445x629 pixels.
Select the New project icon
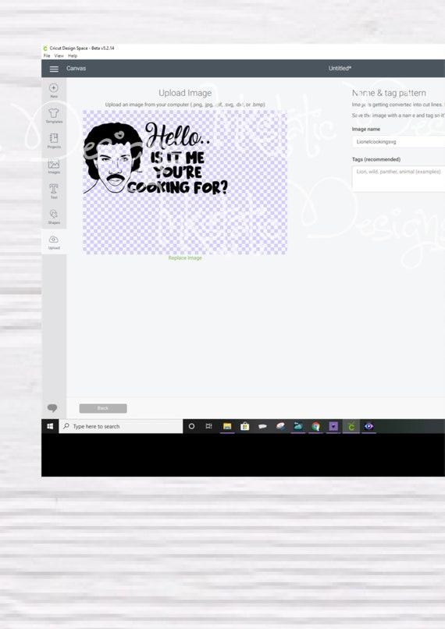coord(54,91)
